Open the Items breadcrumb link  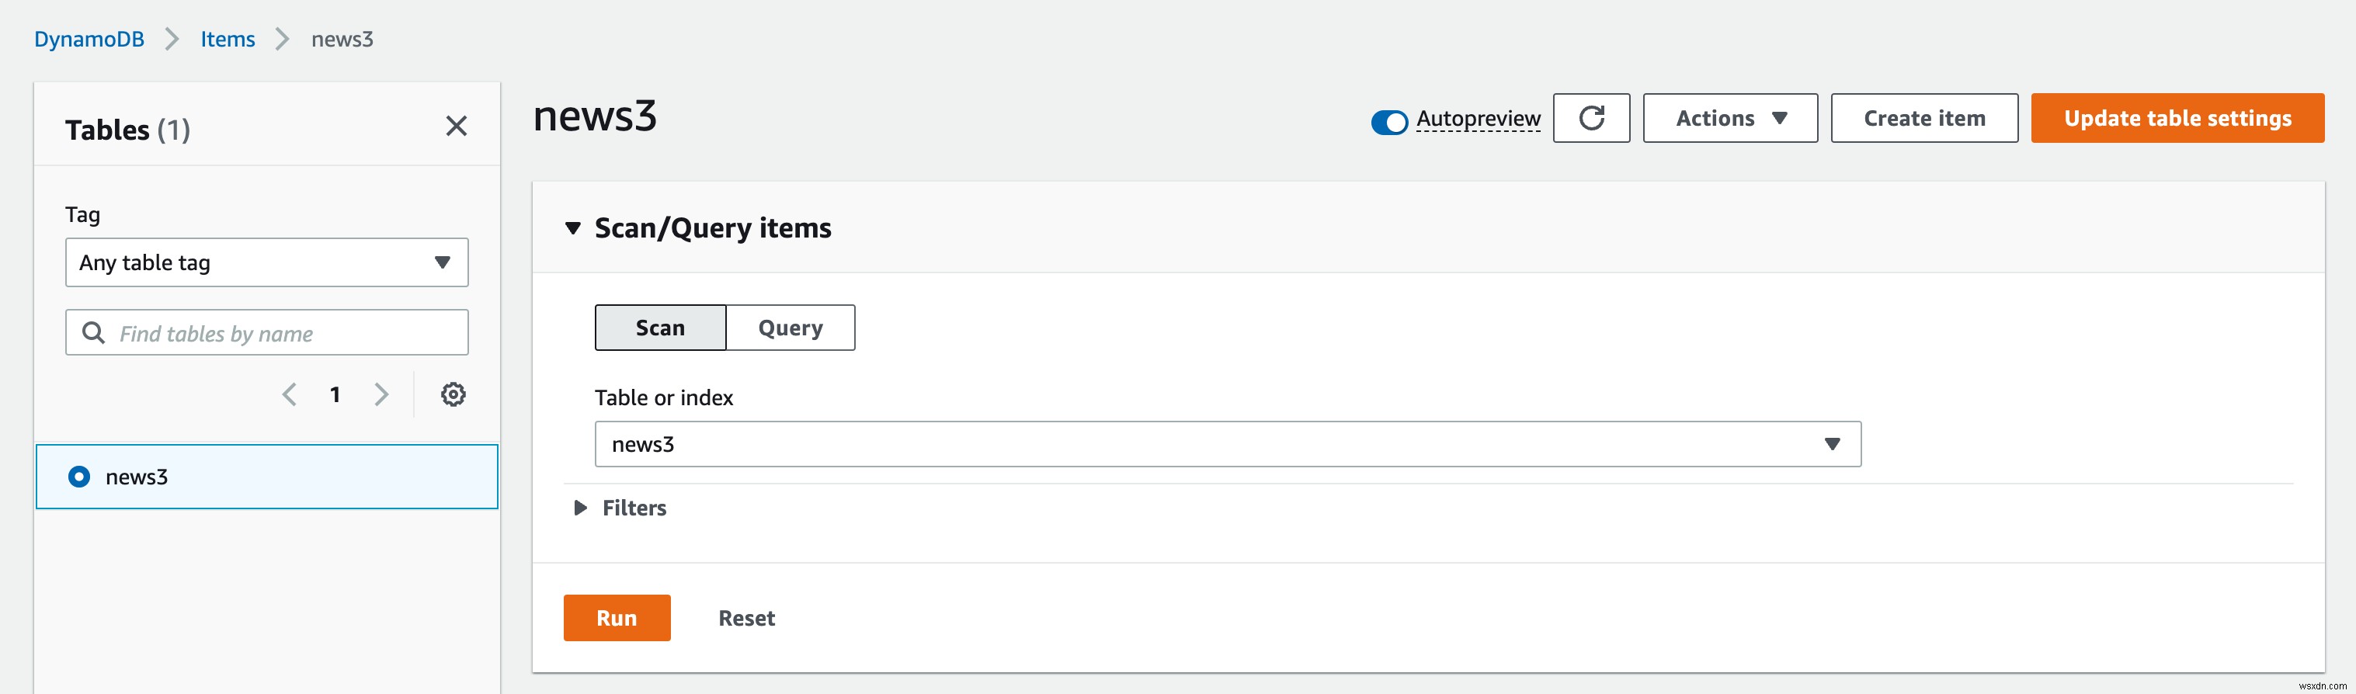[227, 40]
